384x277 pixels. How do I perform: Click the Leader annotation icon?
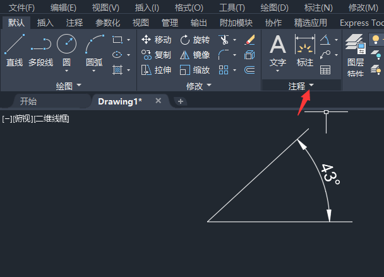click(x=325, y=55)
